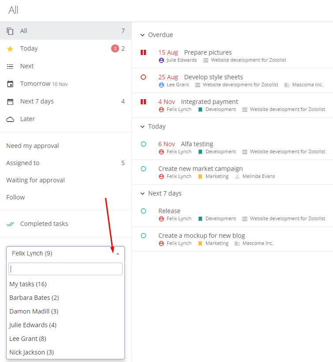Select Julie Edwards (4) from dropdown
333x362 pixels.
tap(65, 325)
